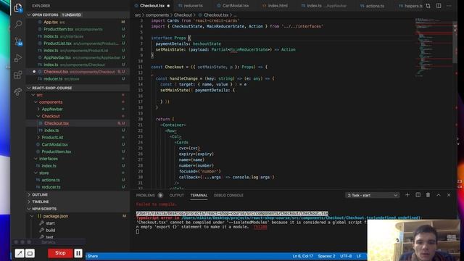Open the Run and Debug view
464x261 pixels.
[x=18, y=58]
